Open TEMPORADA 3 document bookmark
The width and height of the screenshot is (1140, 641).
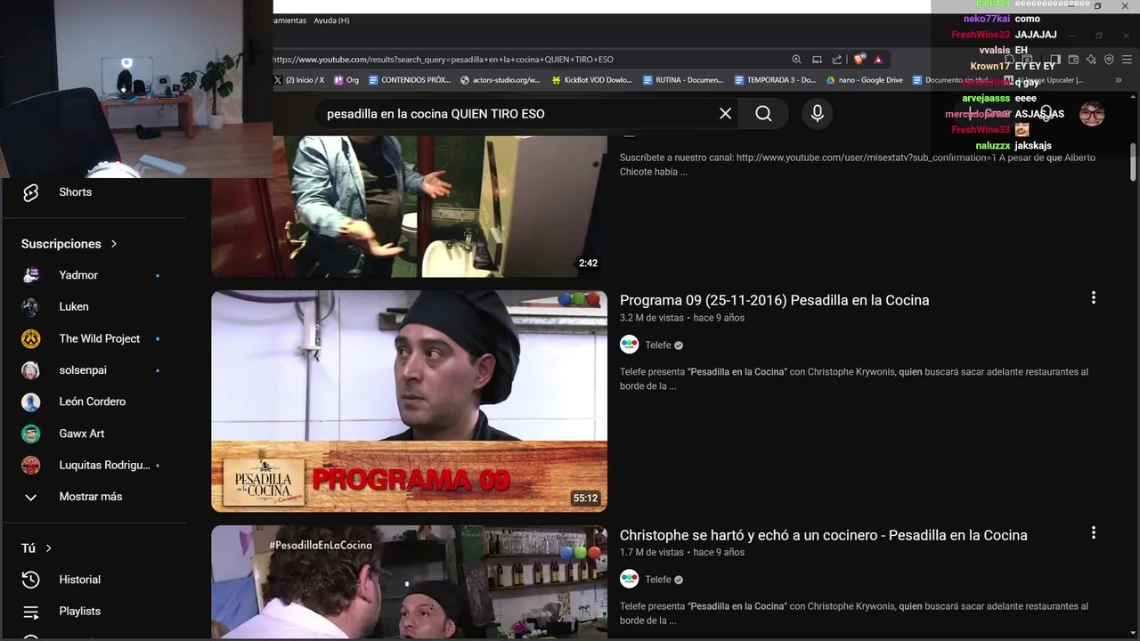coord(775,80)
